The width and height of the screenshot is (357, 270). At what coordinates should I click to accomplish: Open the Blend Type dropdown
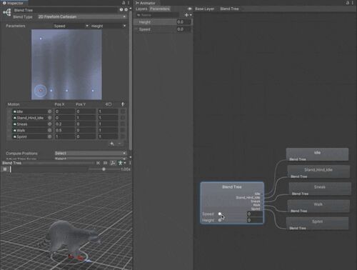[x=82, y=16]
